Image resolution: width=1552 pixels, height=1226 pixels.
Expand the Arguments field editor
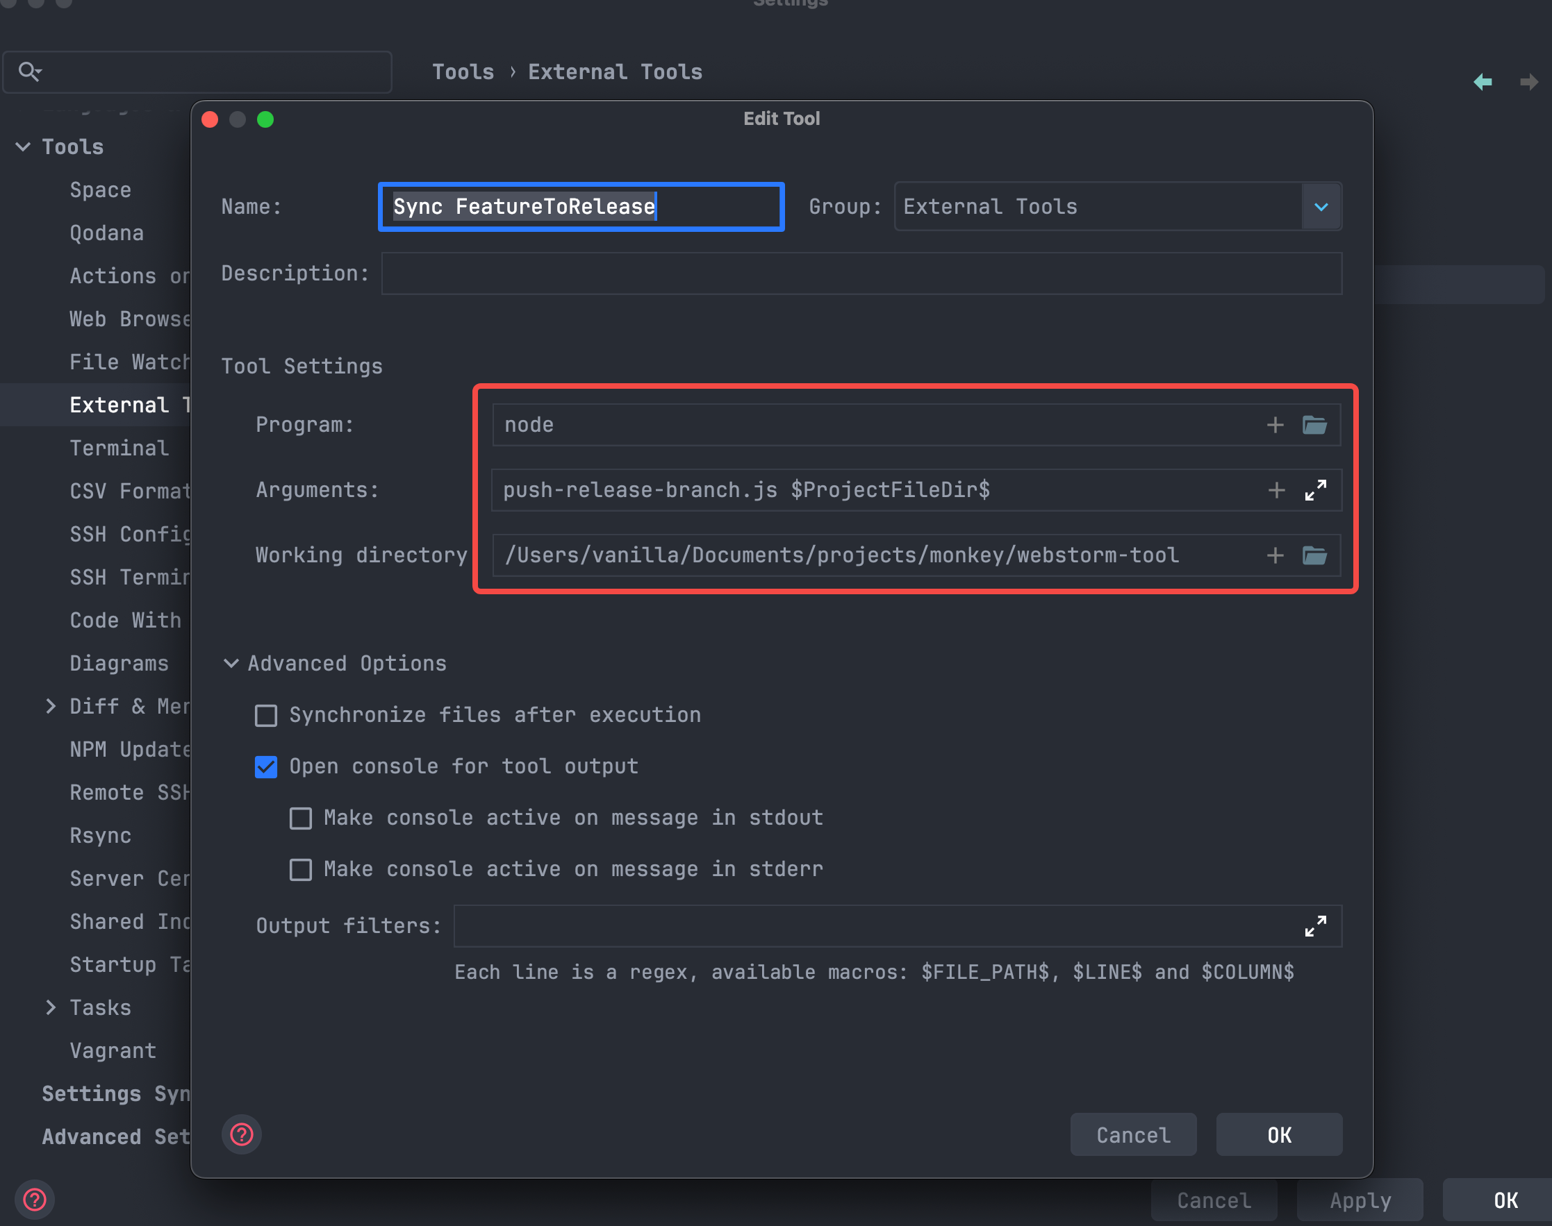point(1315,490)
